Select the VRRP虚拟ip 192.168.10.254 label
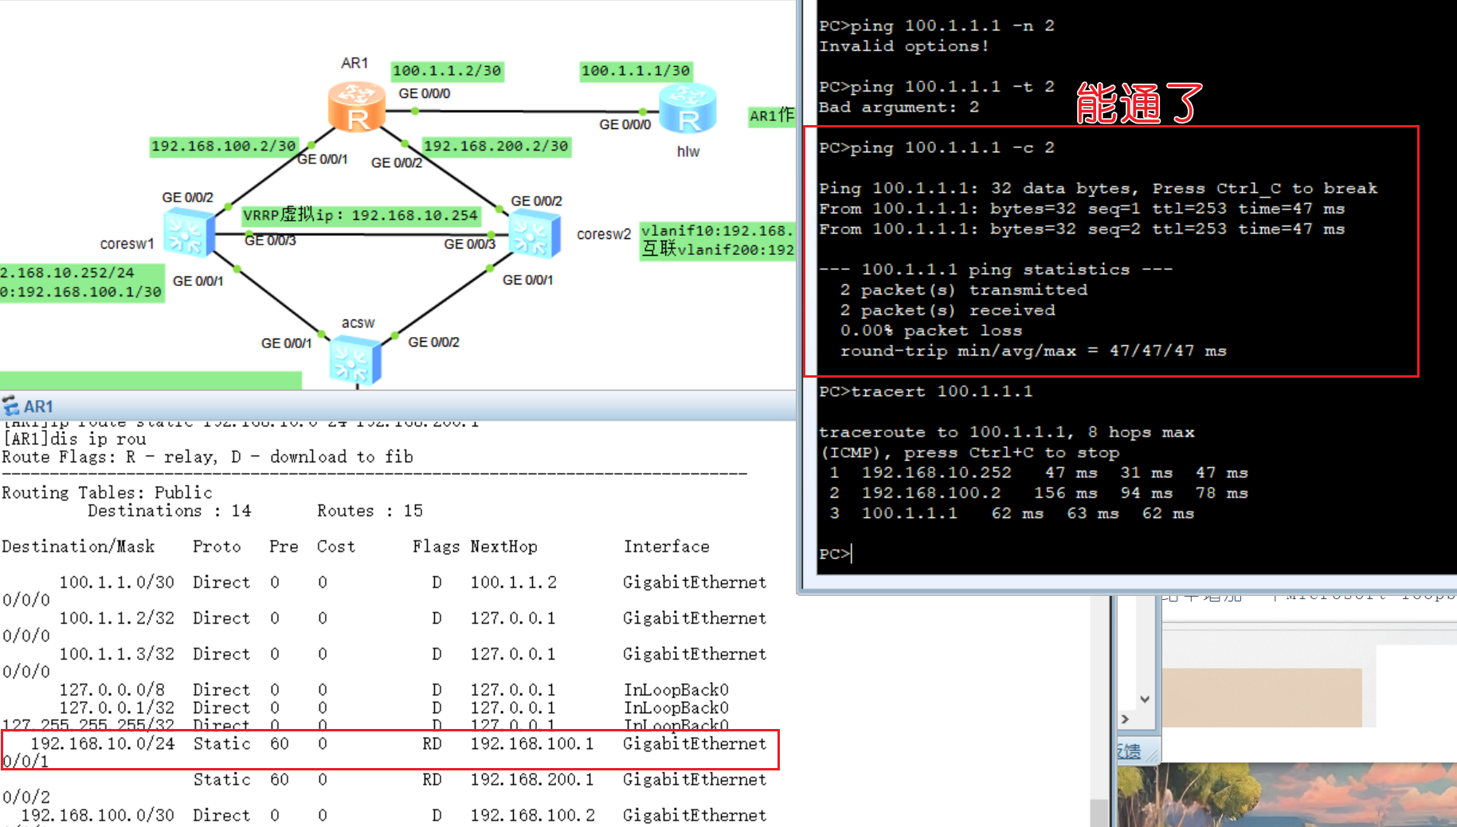The height and width of the screenshot is (827, 1457). (361, 215)
